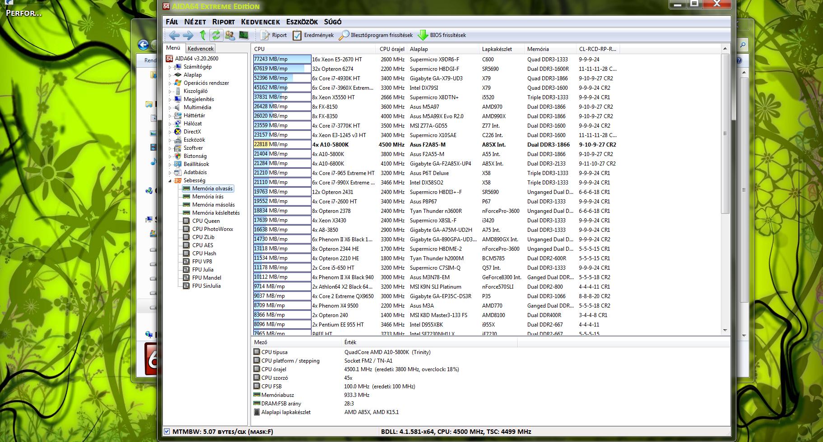The image size is (823, 442).
Task: Select the FPU VP8 benchmark icon
Action: tap(186, 262)
